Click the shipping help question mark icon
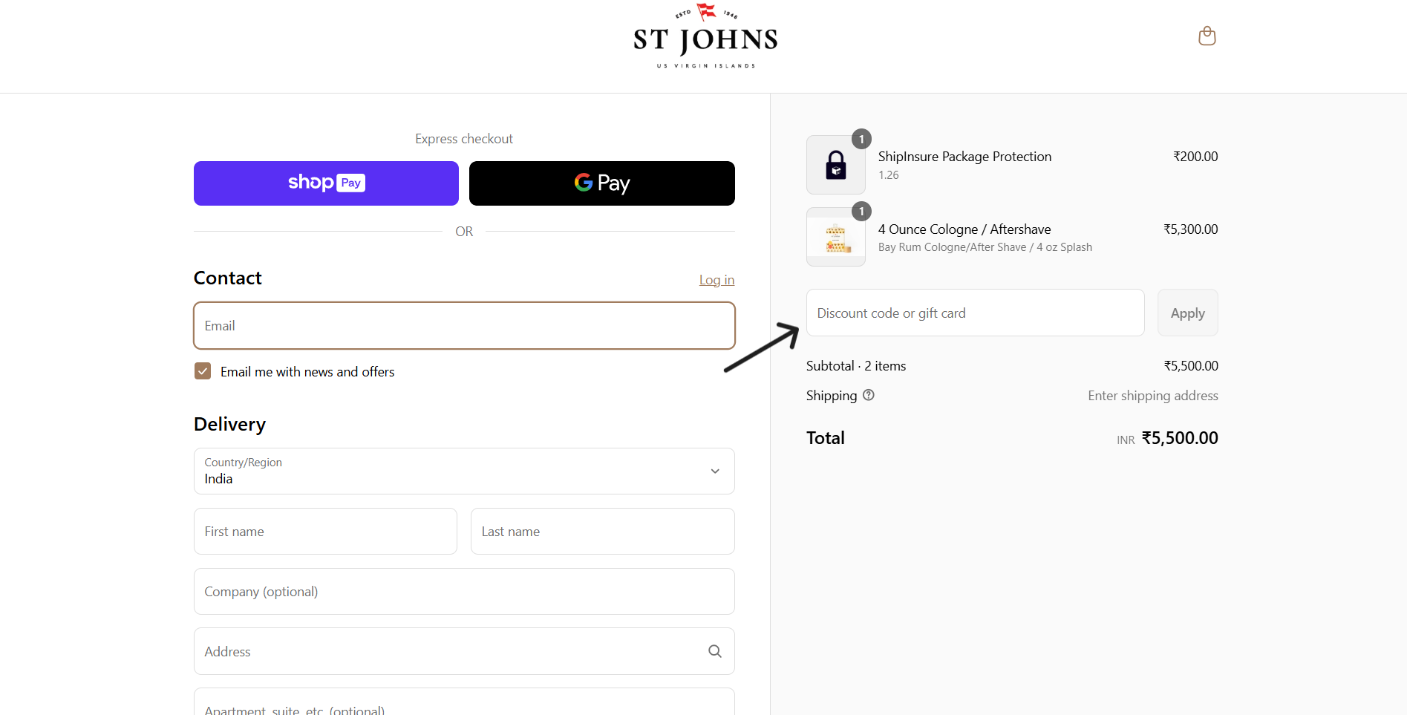Screen dimensions: 1407x715 [868, 395]
